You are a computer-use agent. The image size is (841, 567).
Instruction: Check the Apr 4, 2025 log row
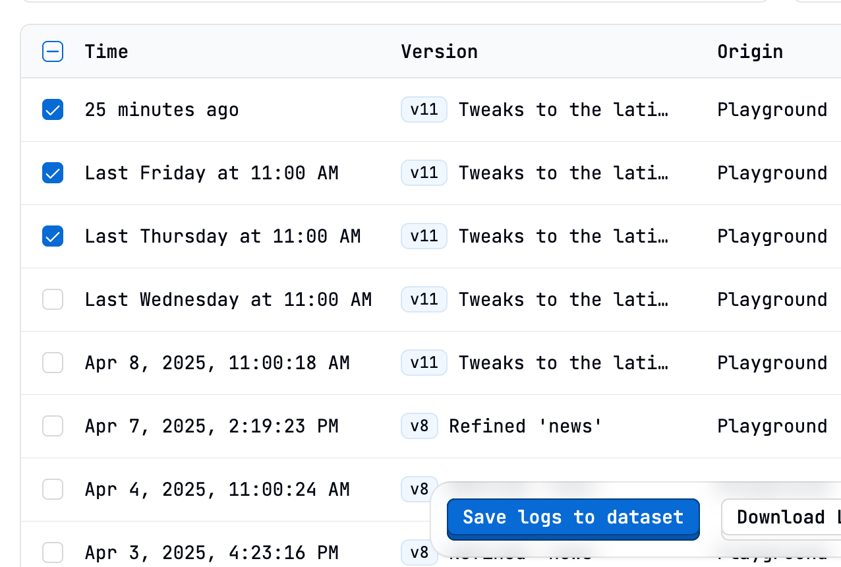53,489
